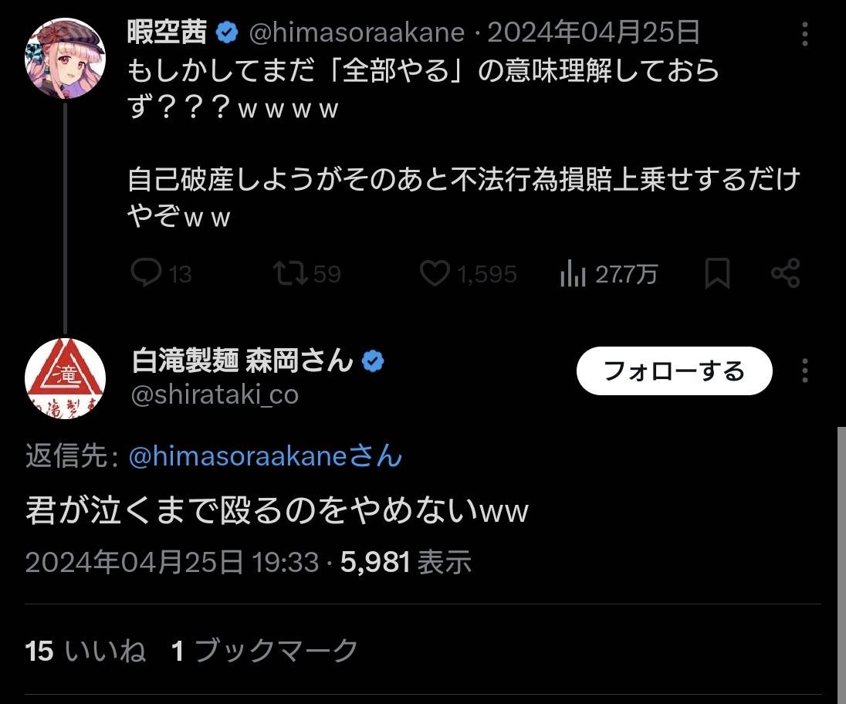Open more options for 暇空茜's tweet
This screenshot has width=846, height=704.
point(805,34)
